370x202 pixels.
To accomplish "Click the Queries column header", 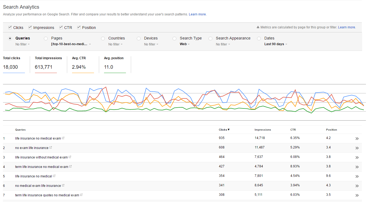I will (20, 130).
